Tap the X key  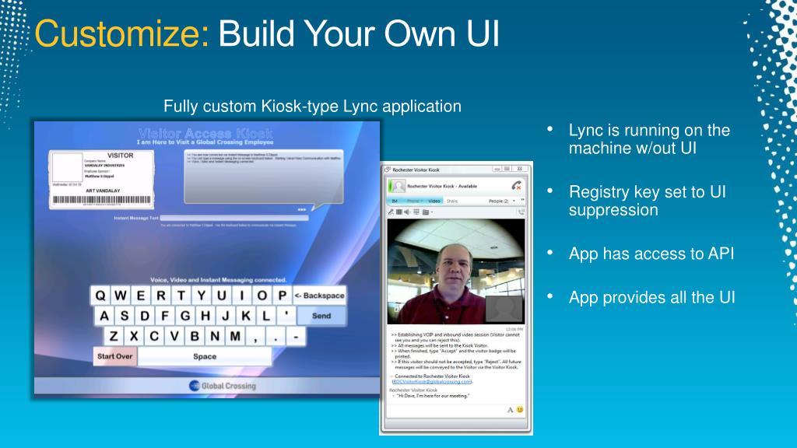(x=134, y=336)
